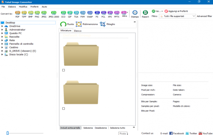Expand the edit toolbar overflow chevron
The image size is (213, 135).
(135, 22)
